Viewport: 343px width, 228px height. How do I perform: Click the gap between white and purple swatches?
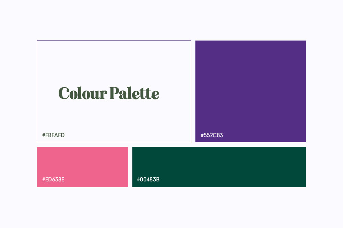coord(193,91)
